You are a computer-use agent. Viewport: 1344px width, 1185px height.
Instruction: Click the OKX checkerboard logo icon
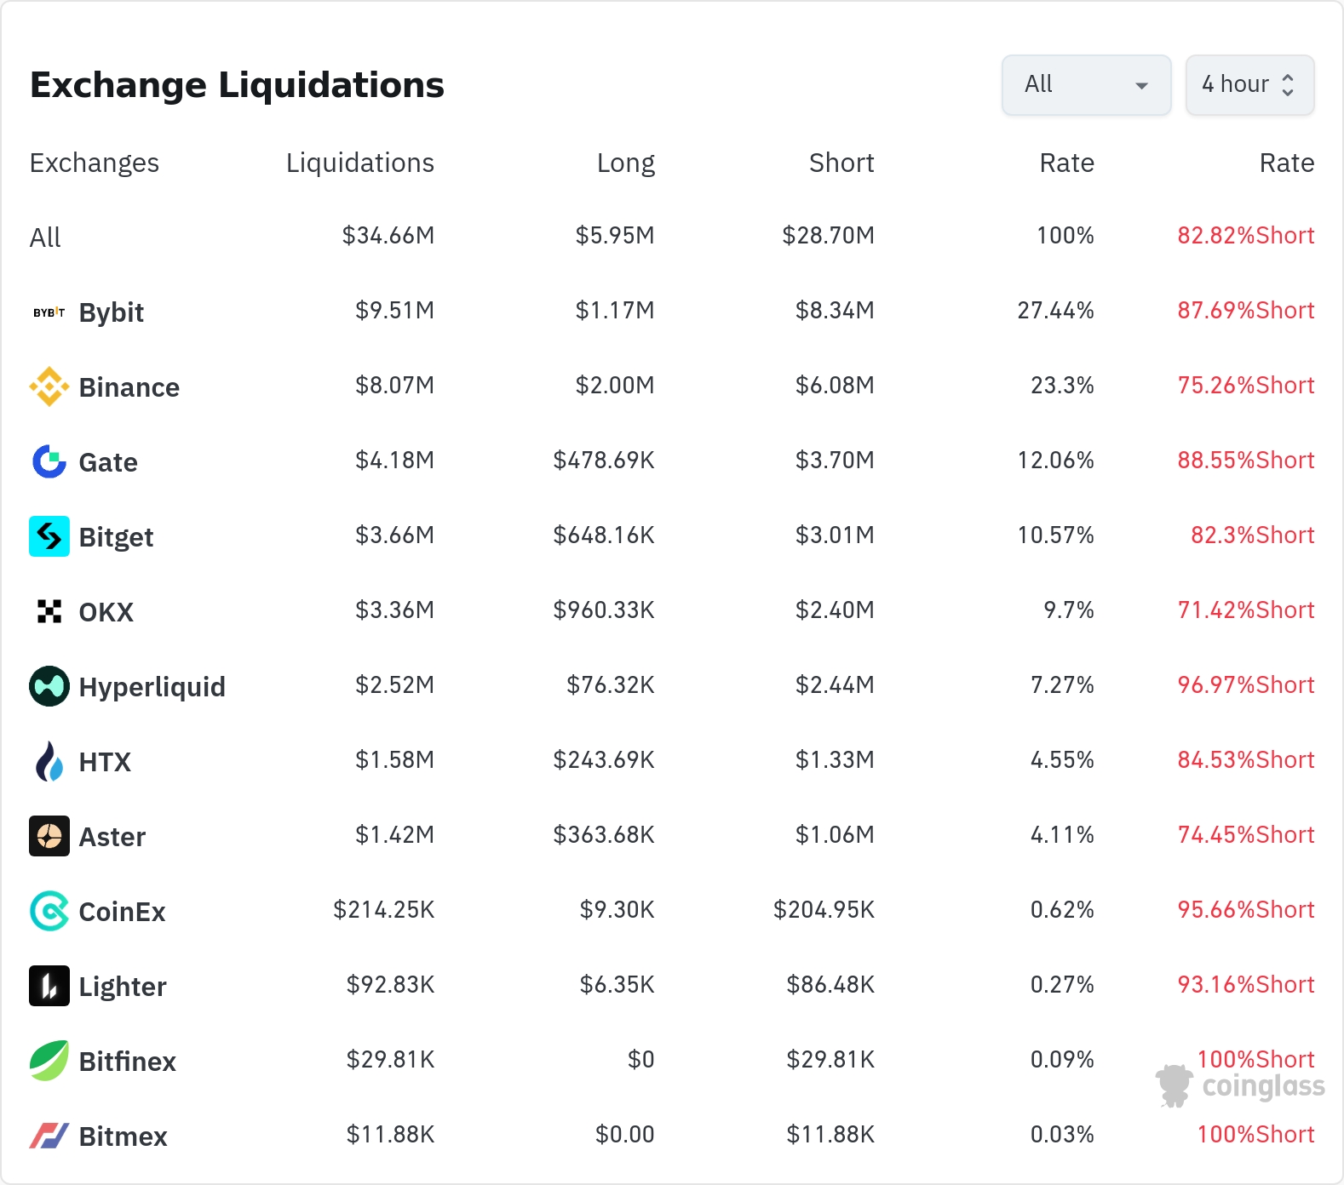pos(49,611)
